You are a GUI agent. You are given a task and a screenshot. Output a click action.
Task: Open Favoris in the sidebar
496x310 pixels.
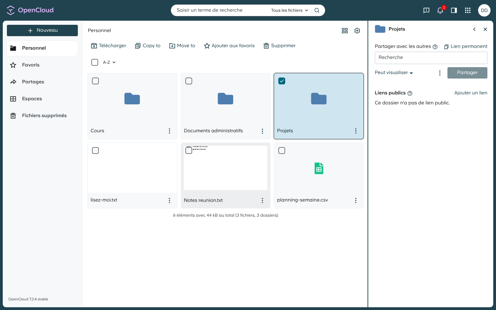click(x=42, y=65)
